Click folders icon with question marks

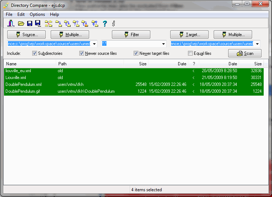pos(76,23)
